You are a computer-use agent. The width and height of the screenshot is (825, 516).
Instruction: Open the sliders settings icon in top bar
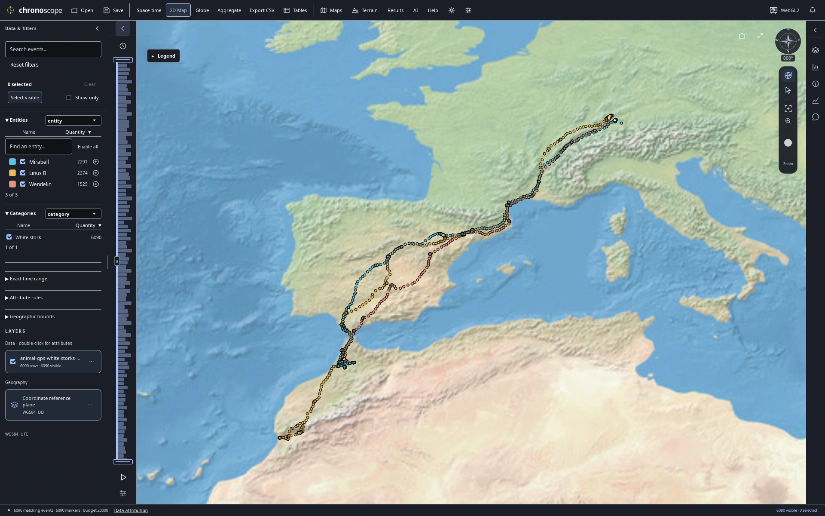468,10
